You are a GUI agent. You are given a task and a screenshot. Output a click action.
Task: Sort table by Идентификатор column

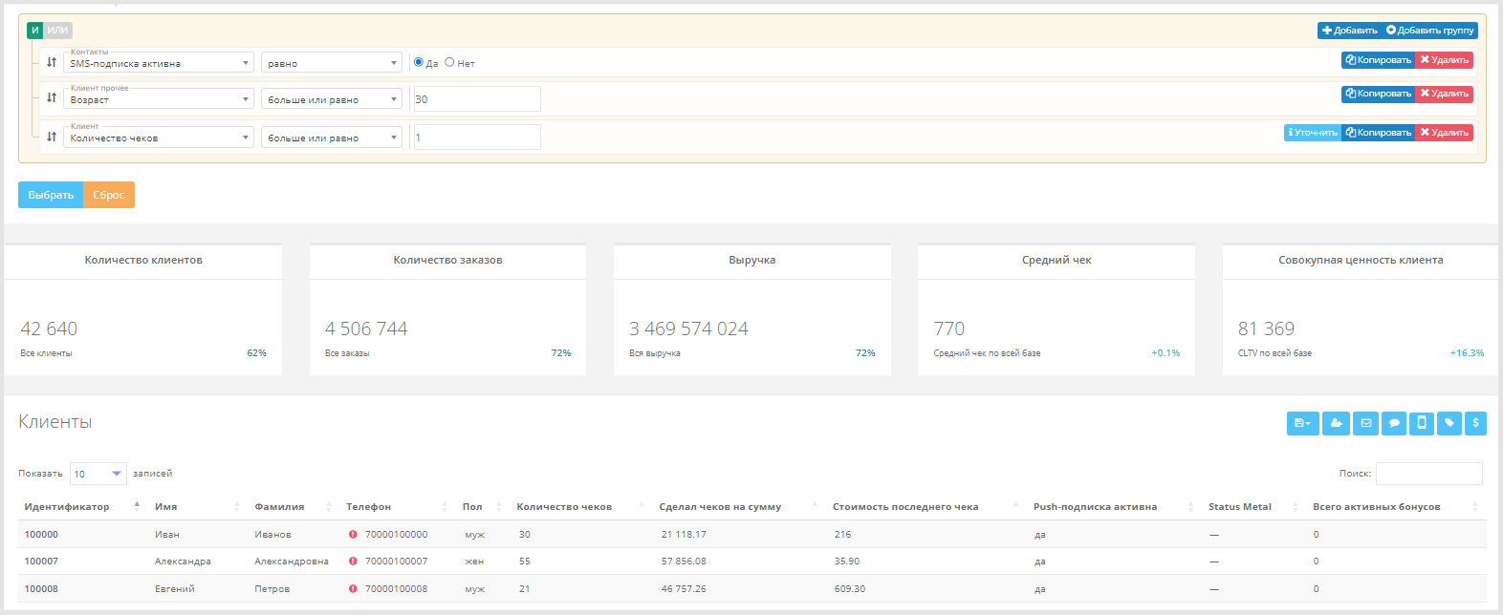(x=81, y=506)
